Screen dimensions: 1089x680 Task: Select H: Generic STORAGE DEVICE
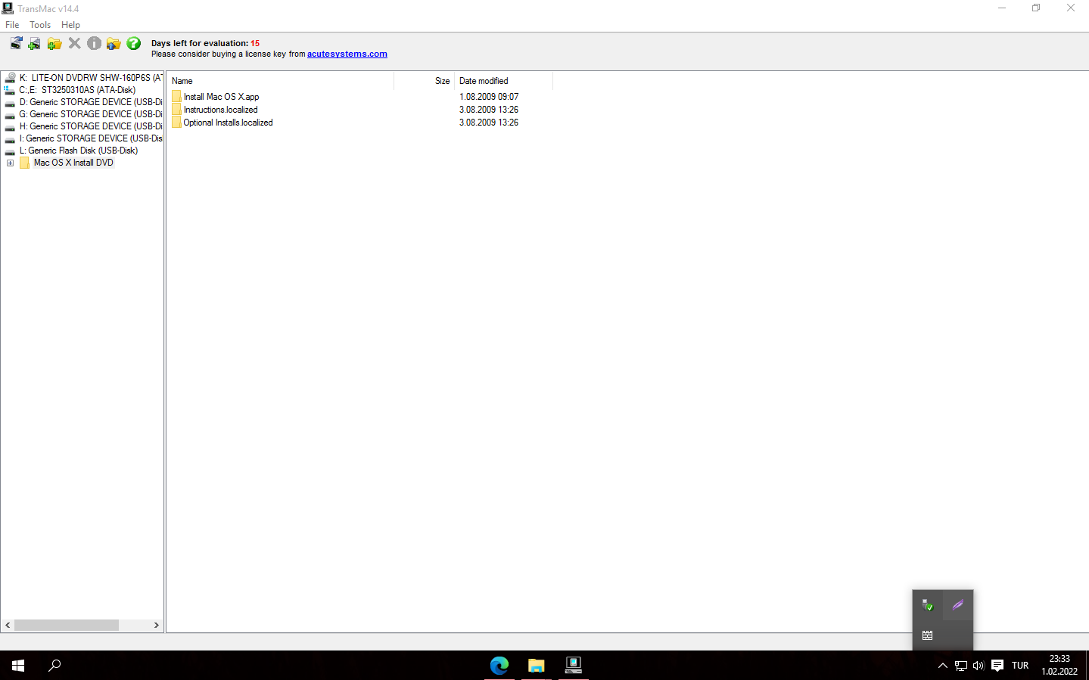[x=91, y=126]
